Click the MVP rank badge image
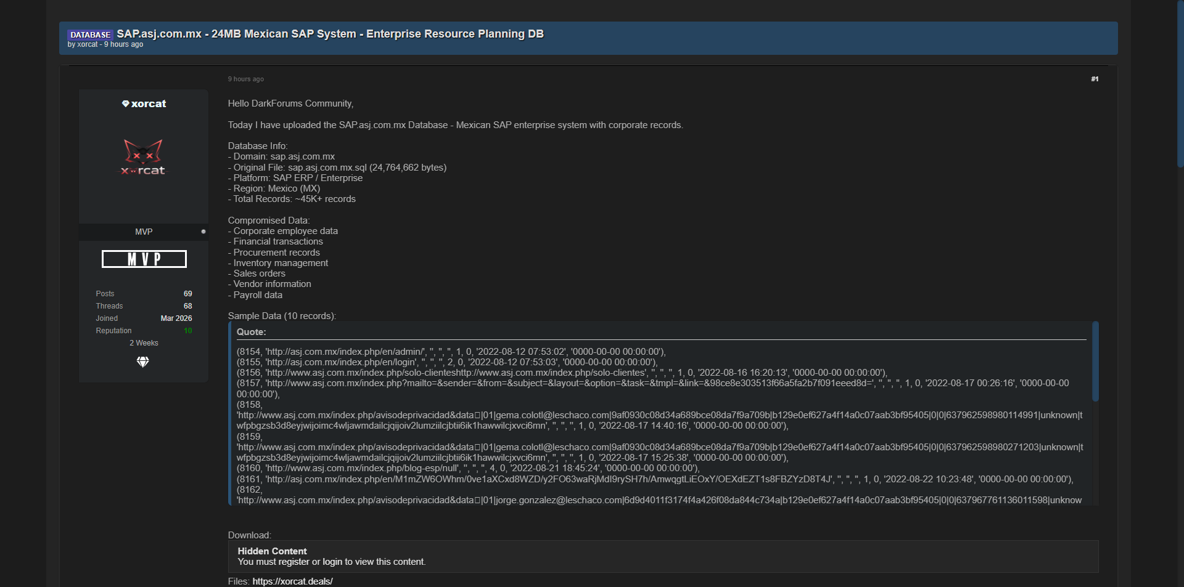Viewport: 1184px width, 587px height. click(x=144, y=259)
